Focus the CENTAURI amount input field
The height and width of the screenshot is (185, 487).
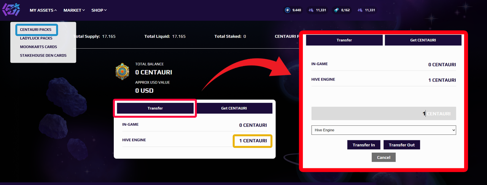[384, 114]
